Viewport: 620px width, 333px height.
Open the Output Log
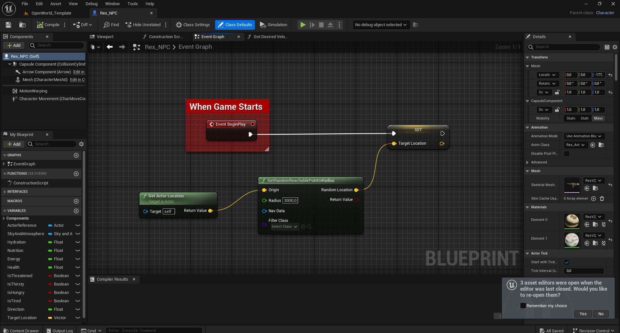[x=60, y=330]
